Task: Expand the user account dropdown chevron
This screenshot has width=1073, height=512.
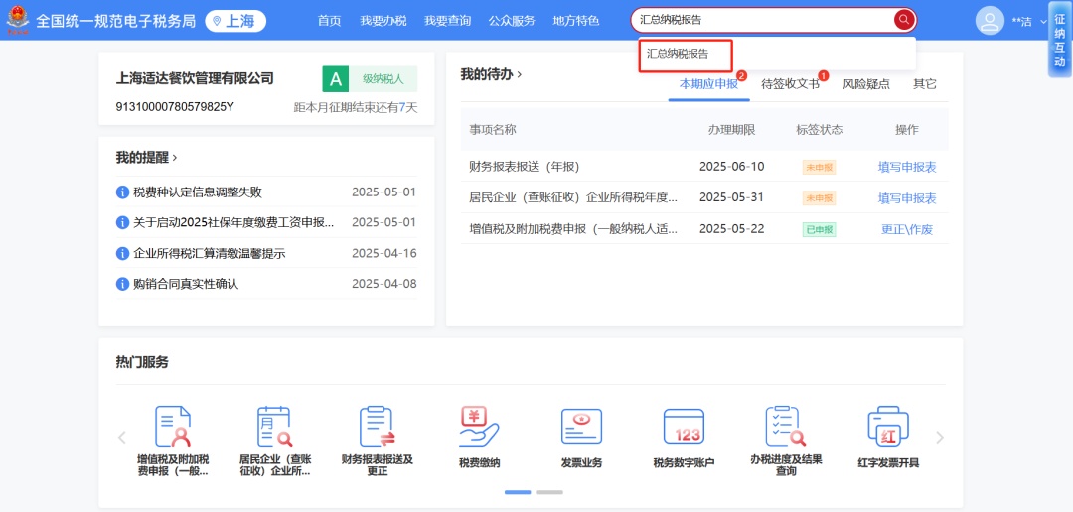Action: point(1043,21)
